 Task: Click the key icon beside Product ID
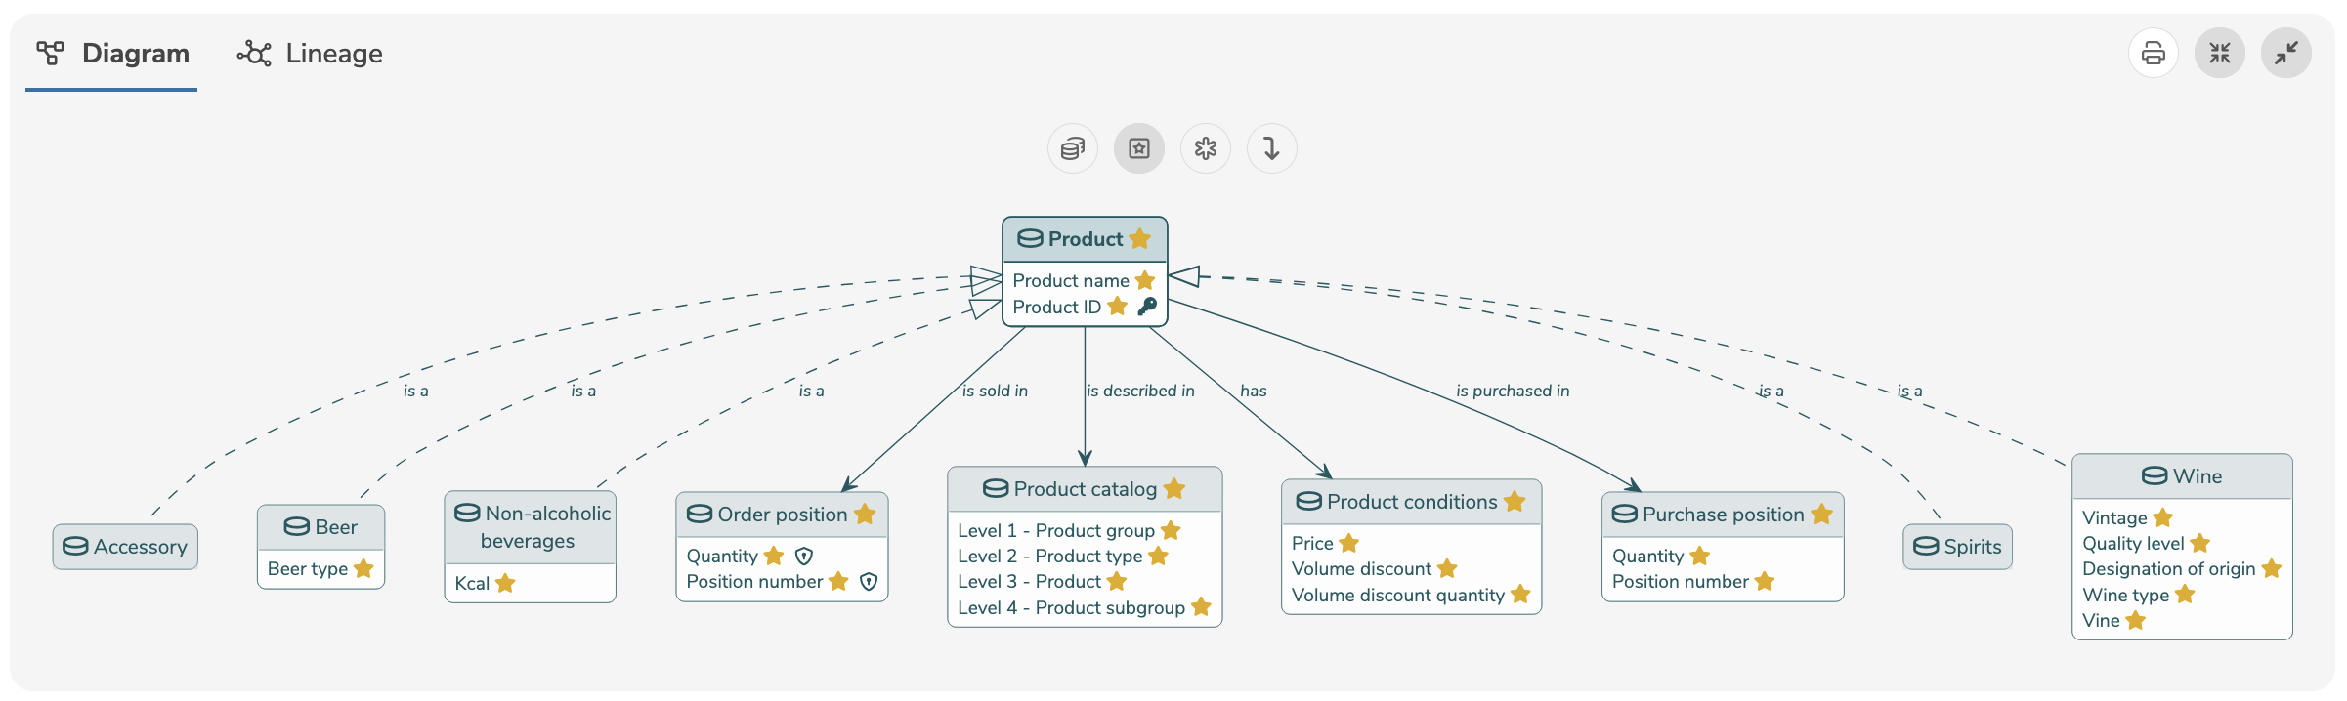point(1147,307)
